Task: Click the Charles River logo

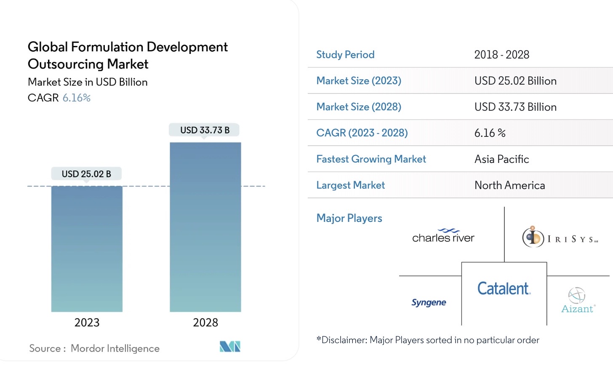Action: (x=443, y=236)
